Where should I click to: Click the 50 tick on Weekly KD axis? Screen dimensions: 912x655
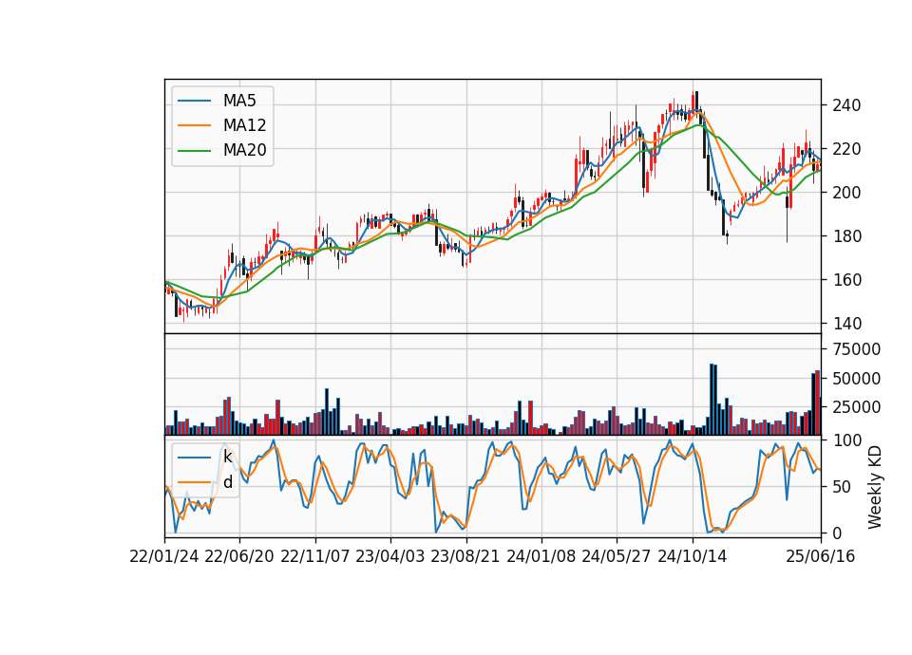pyautogui.click(x=841, y=486)
